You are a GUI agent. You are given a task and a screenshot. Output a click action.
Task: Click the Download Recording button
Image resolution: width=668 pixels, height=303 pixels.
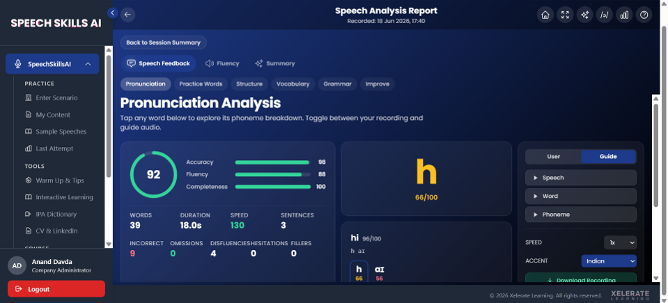[581, 278]
